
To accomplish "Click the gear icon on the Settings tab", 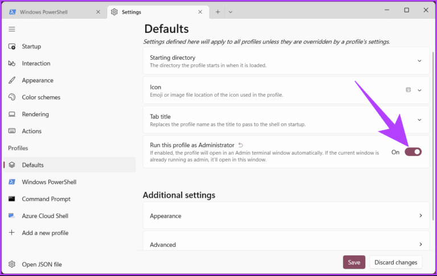I will [x=114, y=12].
